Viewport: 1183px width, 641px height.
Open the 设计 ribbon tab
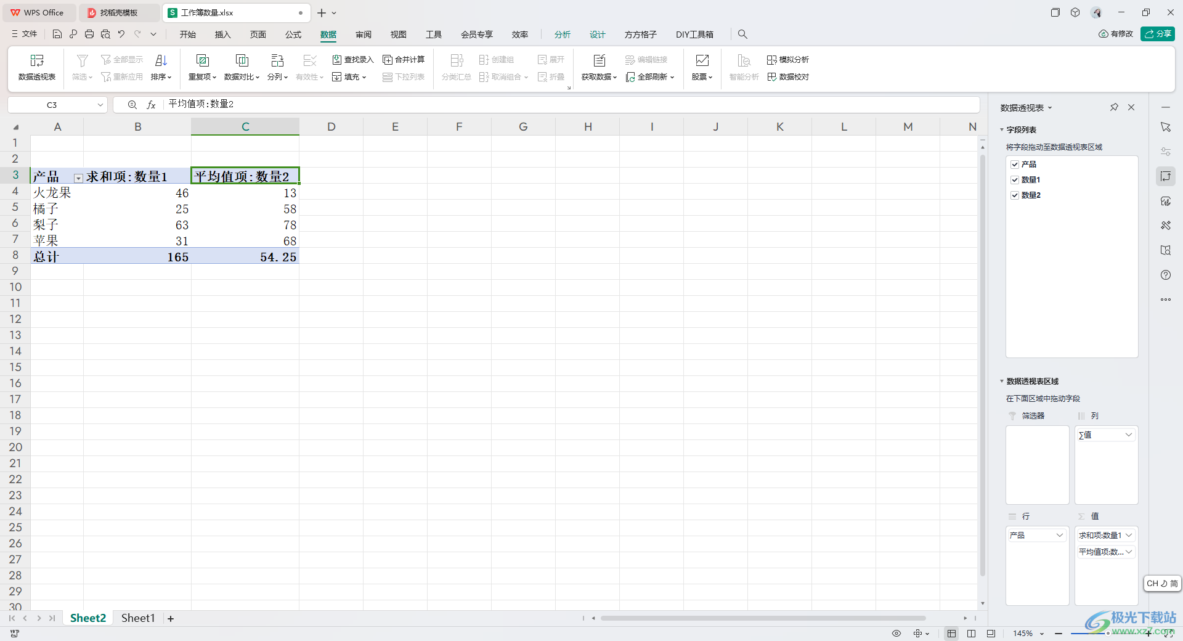click(598, 35)
